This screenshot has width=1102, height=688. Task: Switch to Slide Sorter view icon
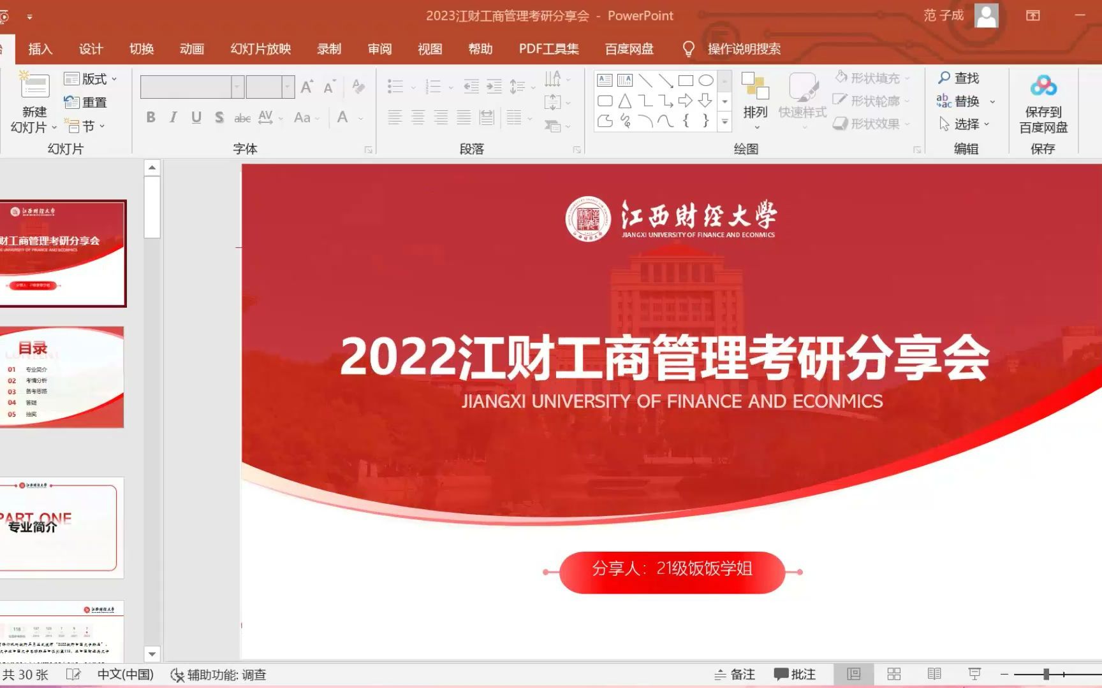coord(894,674)
